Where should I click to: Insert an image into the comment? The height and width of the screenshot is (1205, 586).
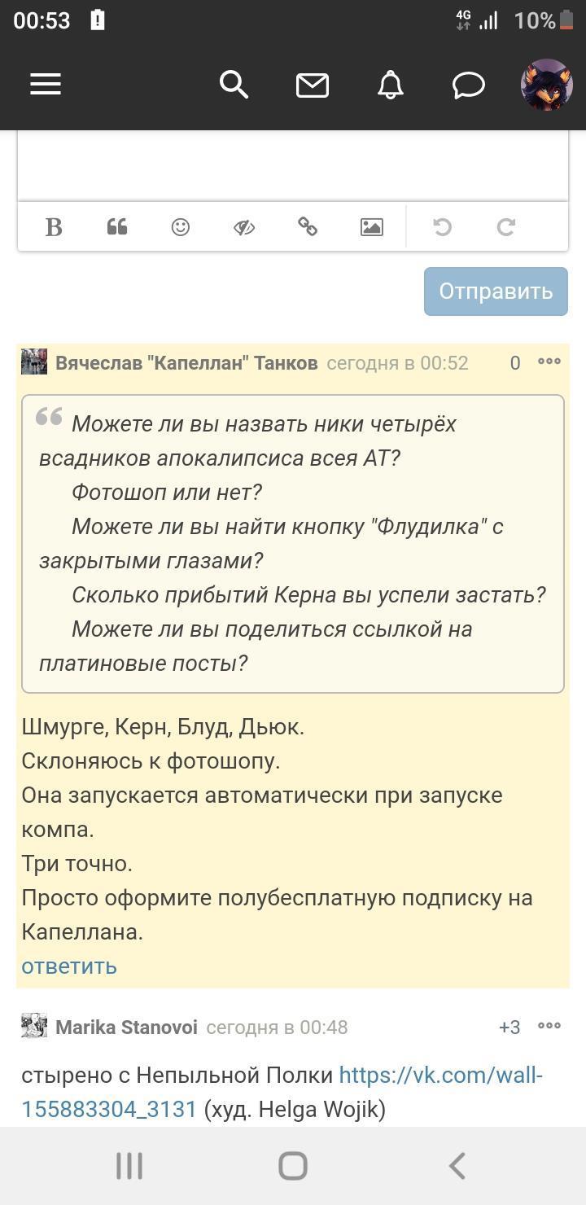tap(372, 227)
